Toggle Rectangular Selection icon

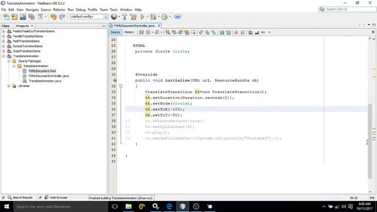(193, 32)
